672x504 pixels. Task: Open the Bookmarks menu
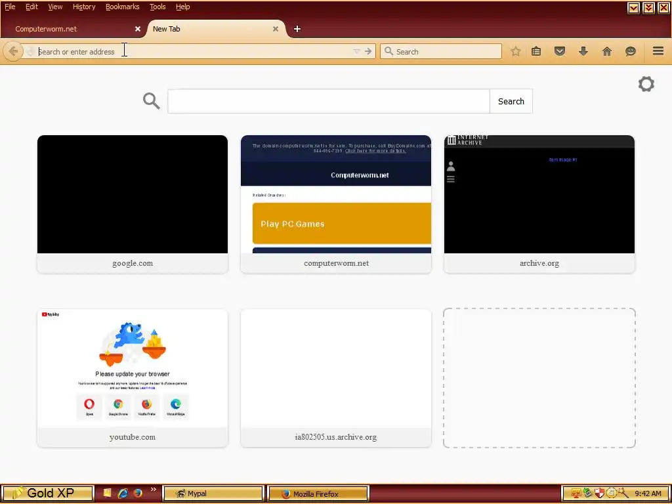point(123,7)
